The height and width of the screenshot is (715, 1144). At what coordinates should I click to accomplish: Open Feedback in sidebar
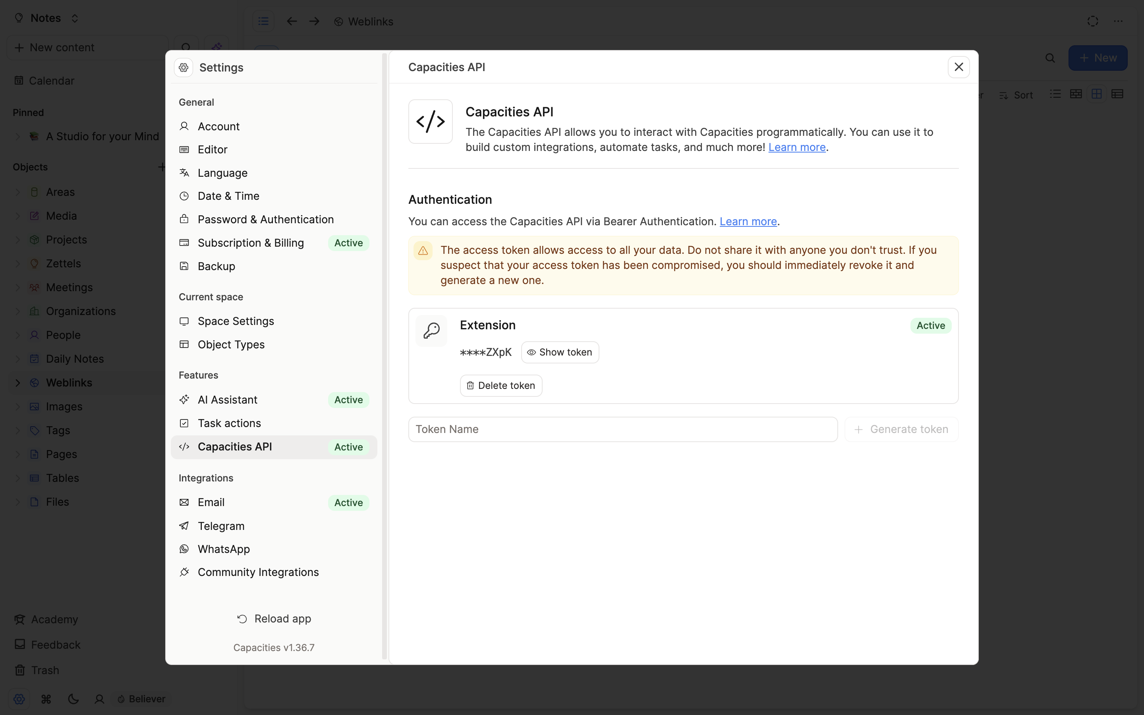[47, 645]
